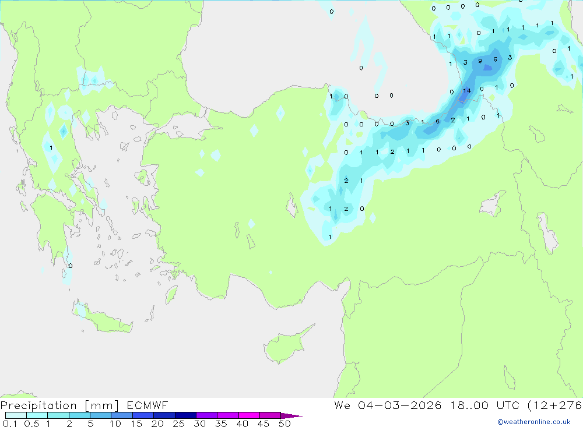The height and width of the screenshot is (427, 583).
Task: Click the 45–50 mm legend color swatch
Action: pos(271,415)
